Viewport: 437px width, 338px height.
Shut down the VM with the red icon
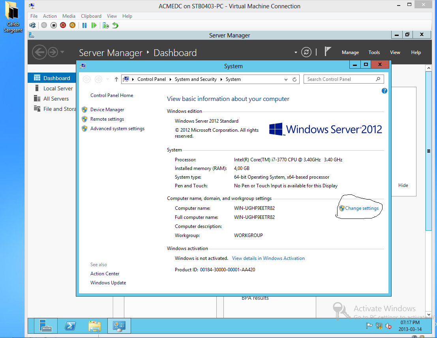tap(63, 25)
